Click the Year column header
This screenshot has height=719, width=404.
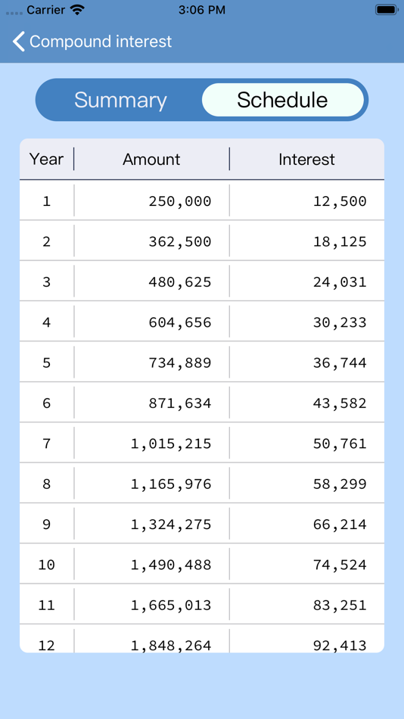46,159
